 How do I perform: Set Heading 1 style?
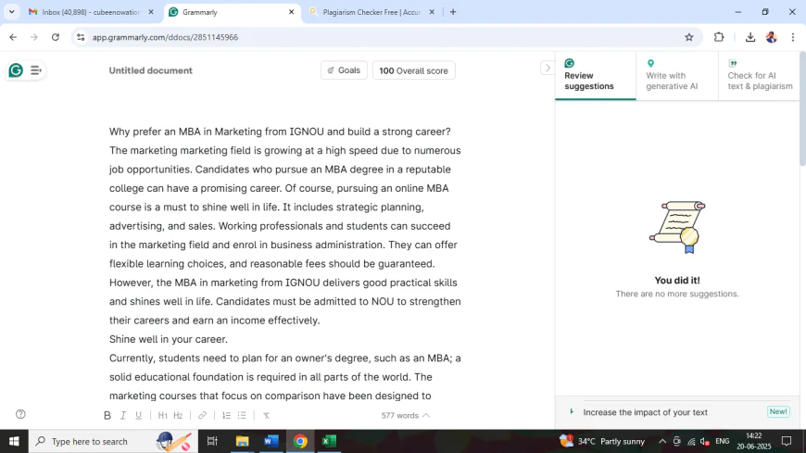pyautogui.click(x=162, y=415)
